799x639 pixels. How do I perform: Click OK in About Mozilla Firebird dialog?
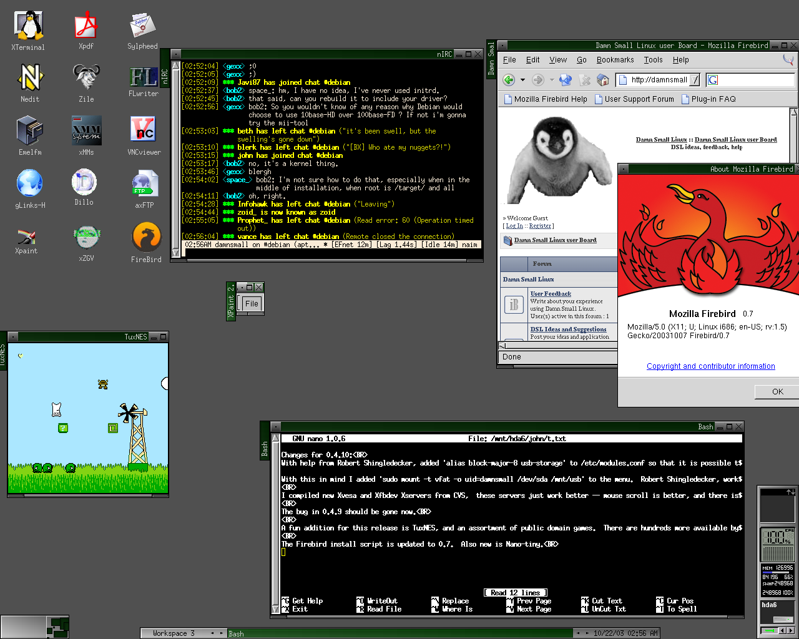click(777, 392)
